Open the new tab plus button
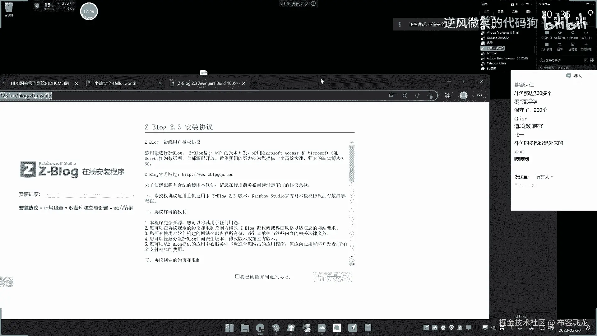 coord(255,83)
